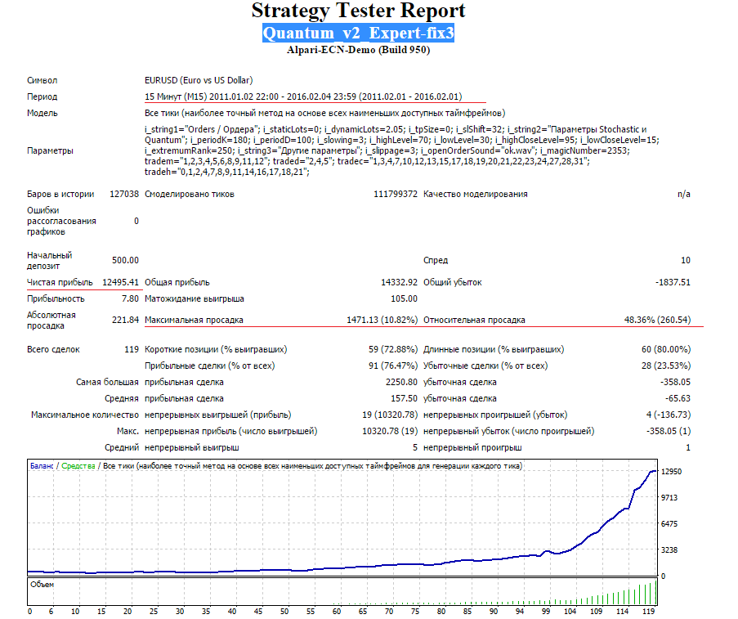
Task: Click the 'Объем' volume panel label
Action: coord(42,585)
